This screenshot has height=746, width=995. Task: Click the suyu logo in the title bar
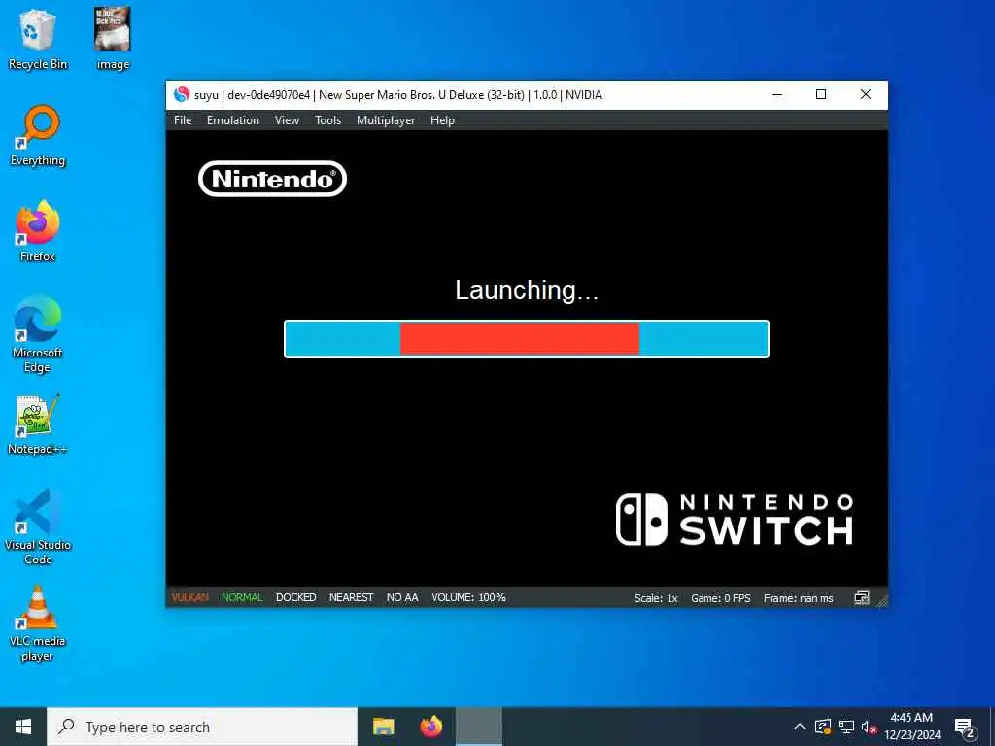[x=182, y=94]
